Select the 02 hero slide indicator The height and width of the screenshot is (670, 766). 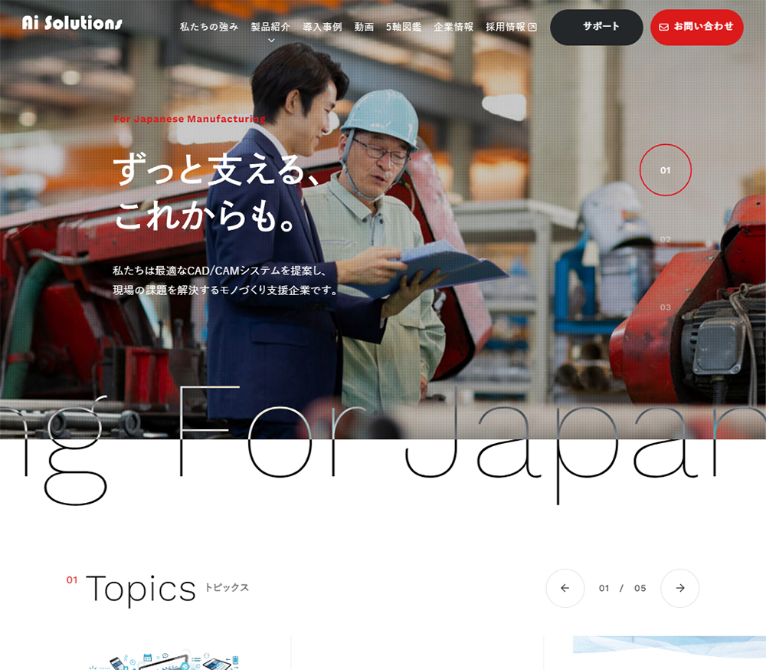point(665,239)
